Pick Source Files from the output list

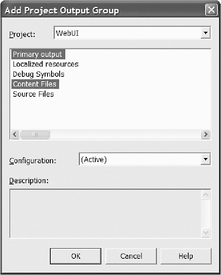click(33, 94)
